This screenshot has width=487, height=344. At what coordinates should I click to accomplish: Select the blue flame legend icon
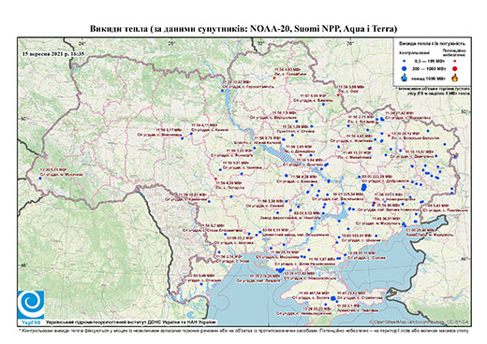point(405,78)
